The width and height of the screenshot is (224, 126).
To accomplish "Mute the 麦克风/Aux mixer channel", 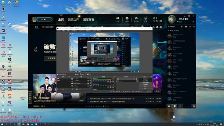I will coord(110,82).
